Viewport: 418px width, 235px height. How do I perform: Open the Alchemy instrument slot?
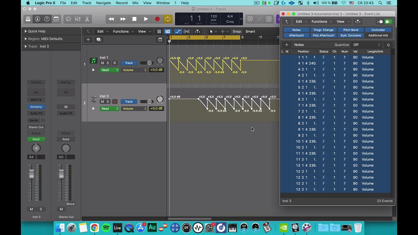click(36, 107)
